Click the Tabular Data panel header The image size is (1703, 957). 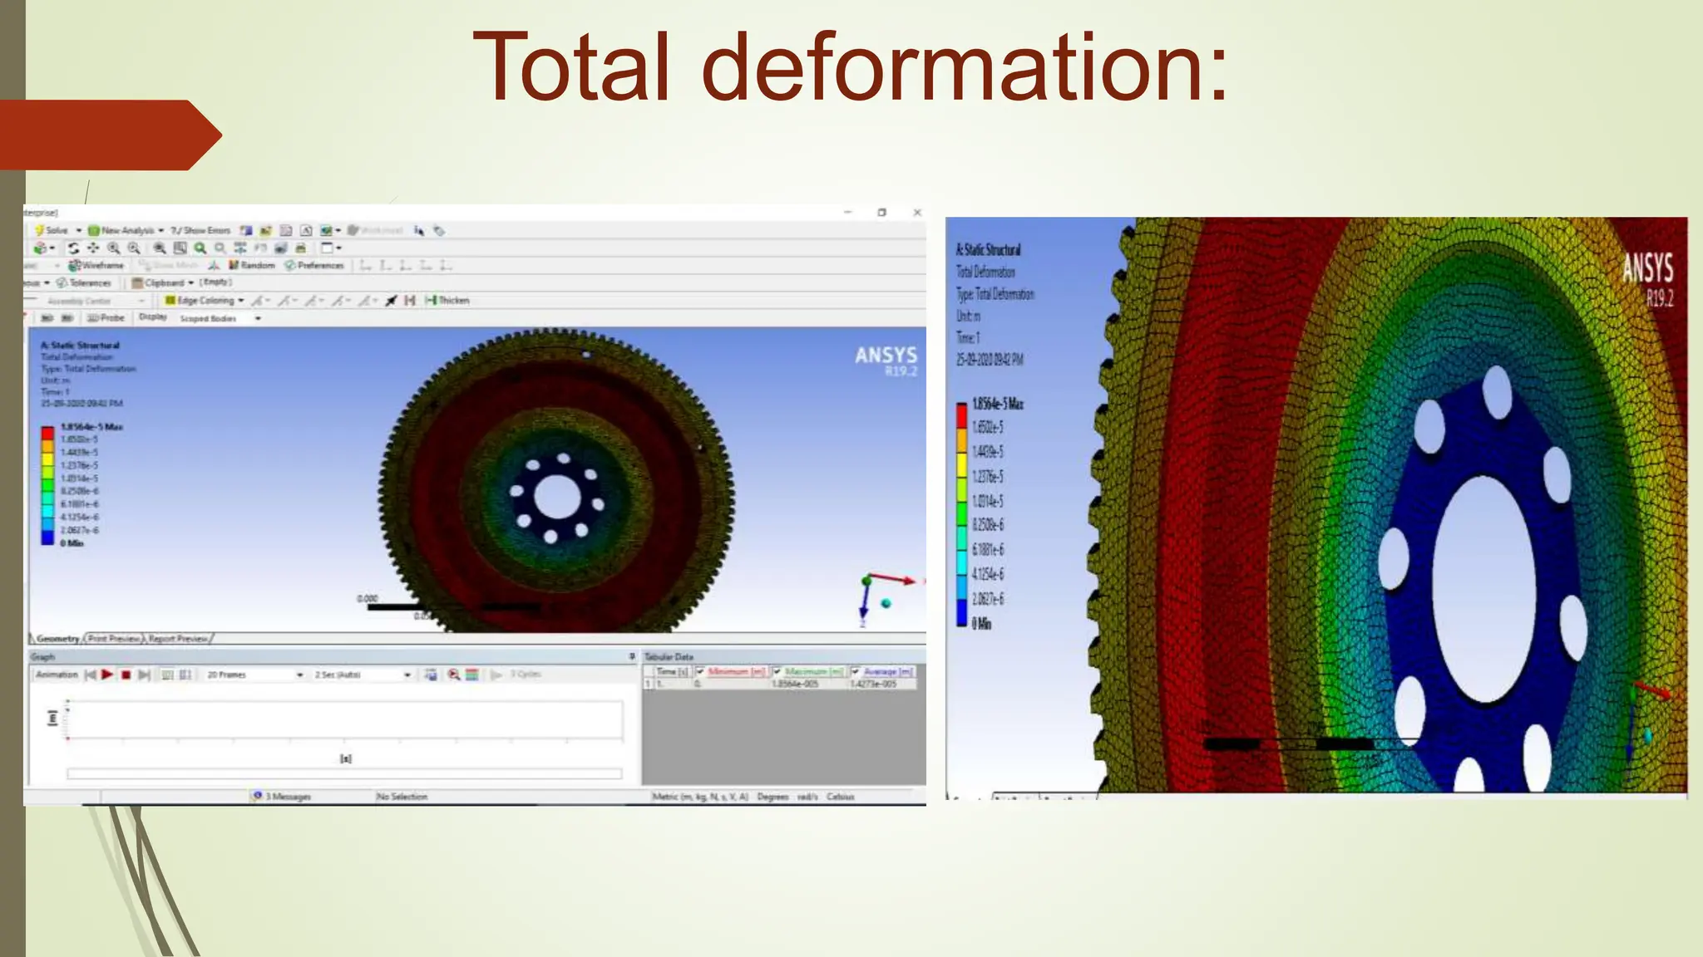(782, 656)
